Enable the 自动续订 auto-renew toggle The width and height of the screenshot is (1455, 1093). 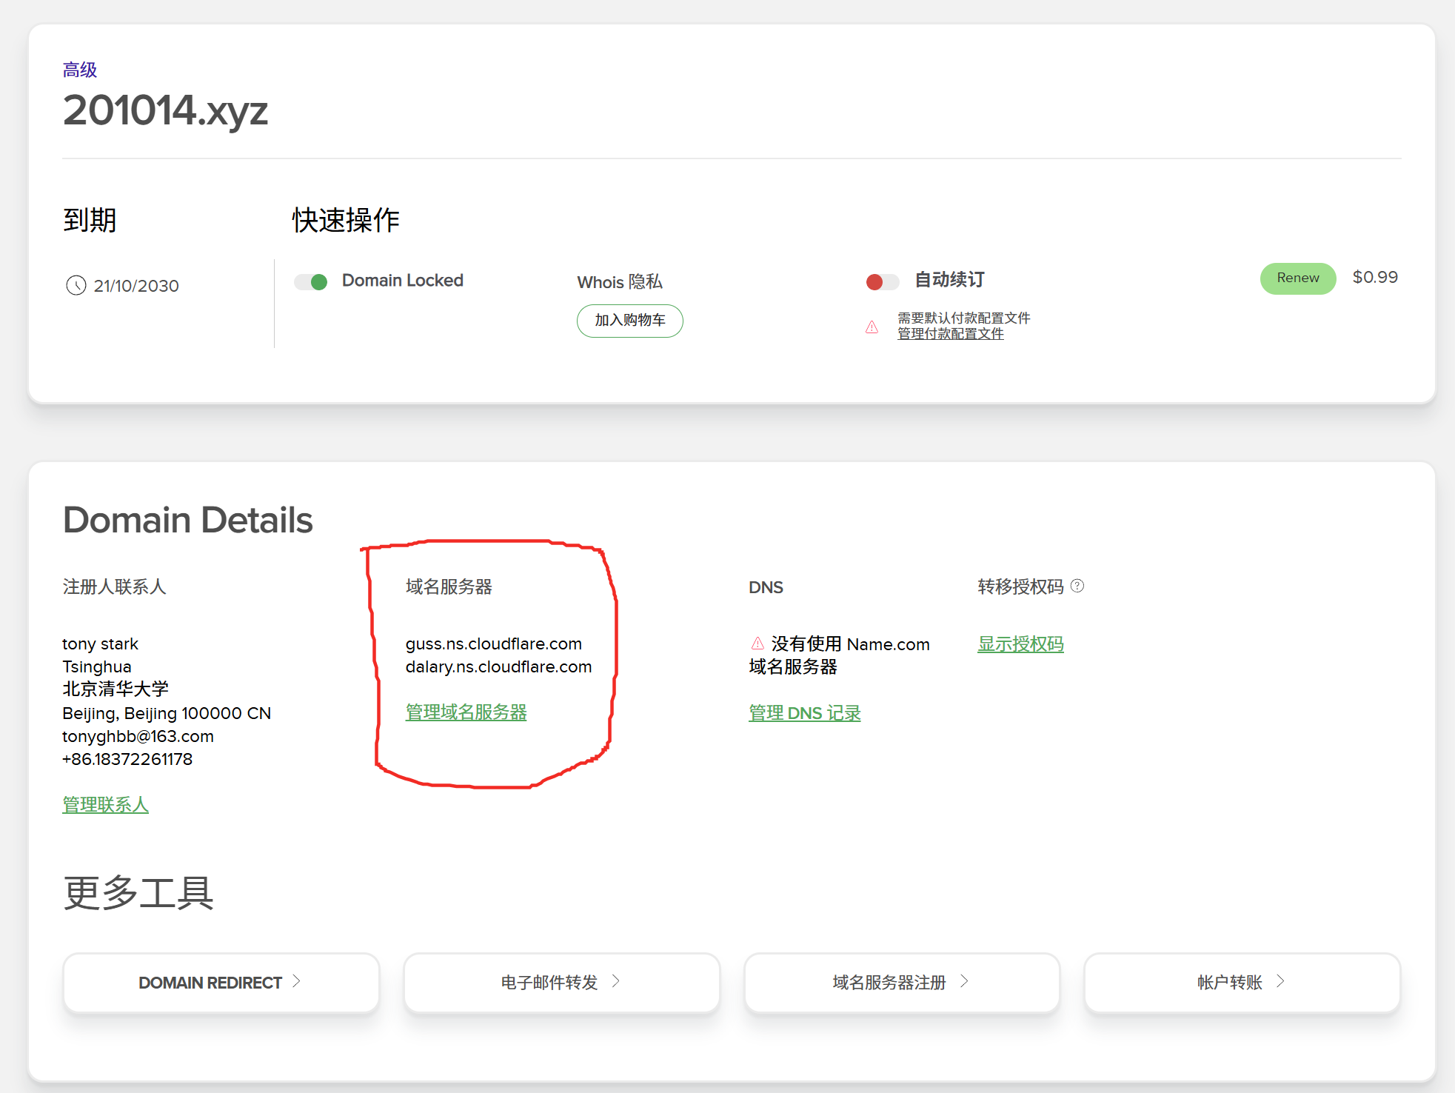[882, 282]
